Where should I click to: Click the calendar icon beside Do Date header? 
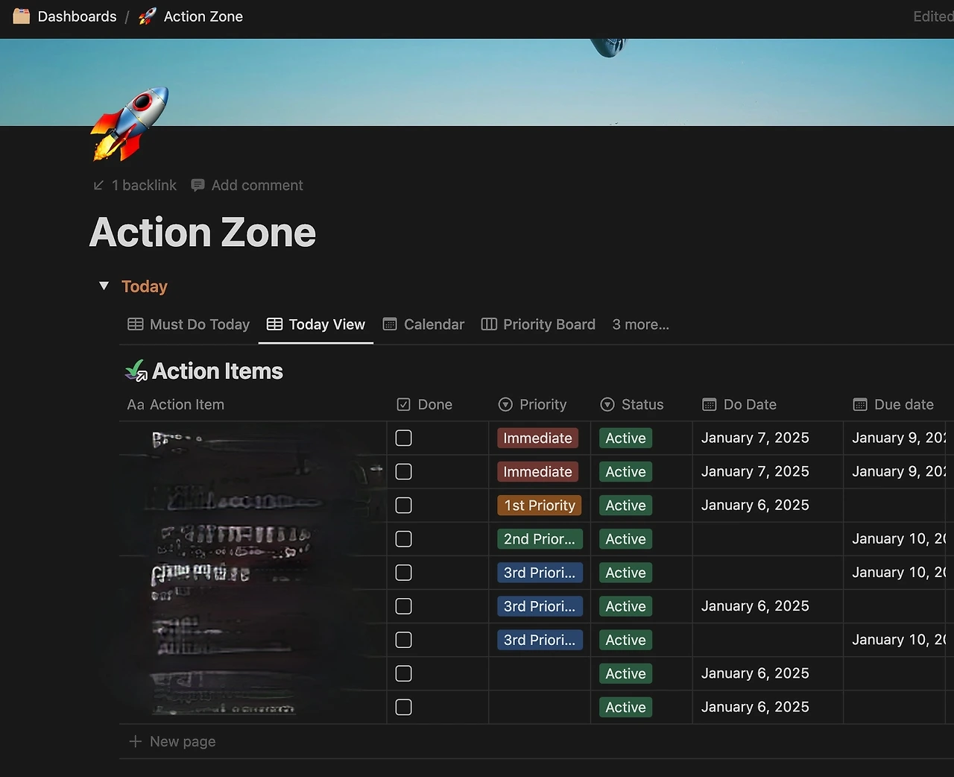click(708, 404)
